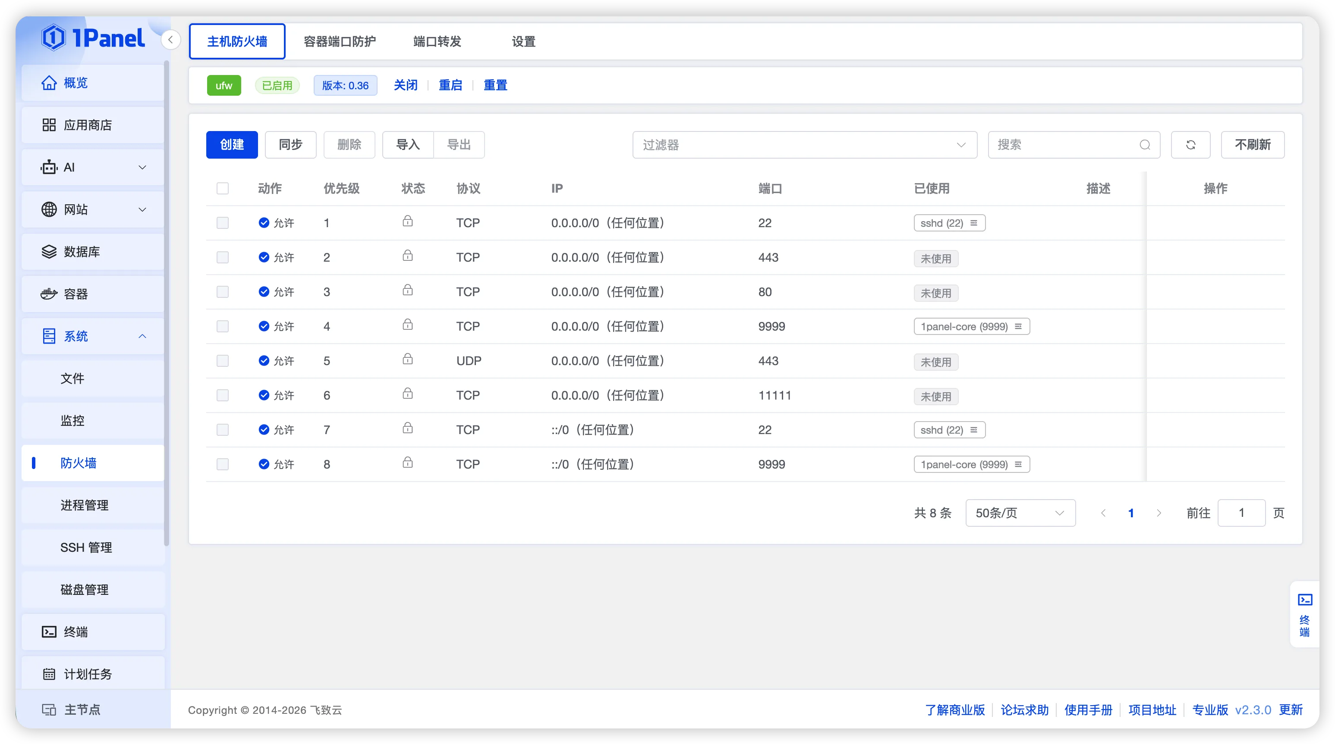Viewport: 1335px width, 744px height.
Task: Select checkbox for priority 7 rule
Action: click(x=222, y=430)
